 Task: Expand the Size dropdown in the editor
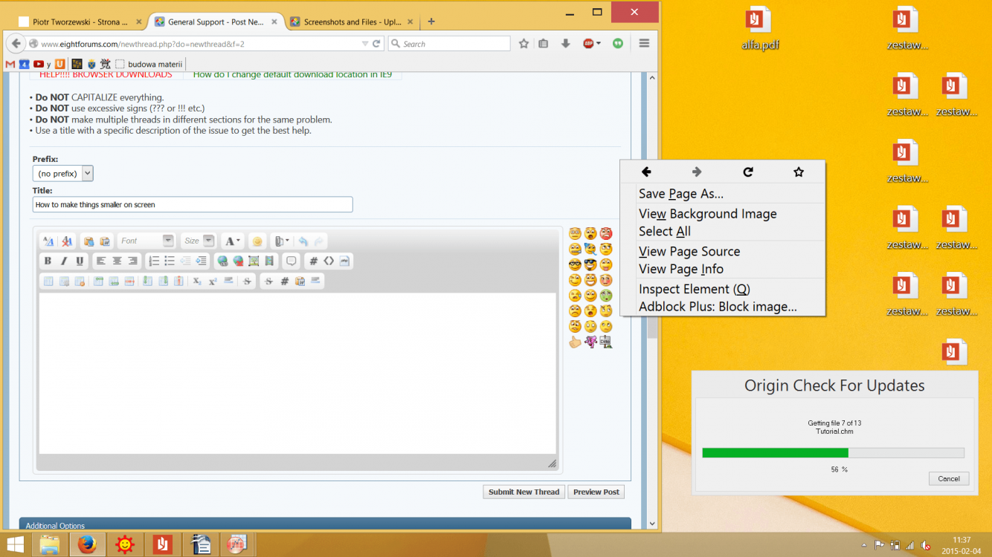coord(199,241)
